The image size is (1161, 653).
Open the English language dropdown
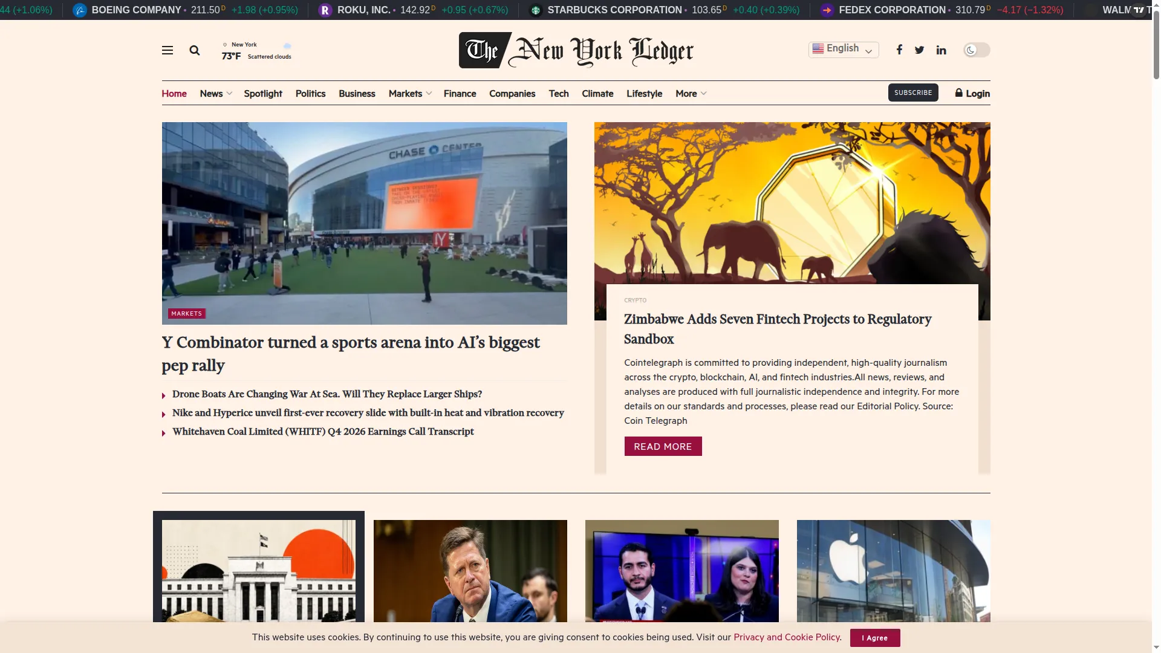[844, 49]
